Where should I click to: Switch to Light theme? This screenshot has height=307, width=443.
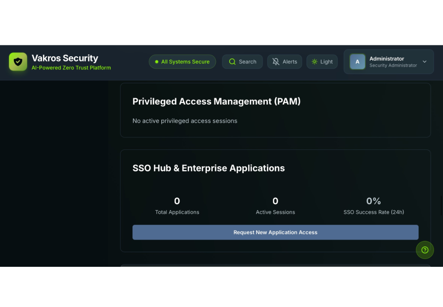point(322,61)
